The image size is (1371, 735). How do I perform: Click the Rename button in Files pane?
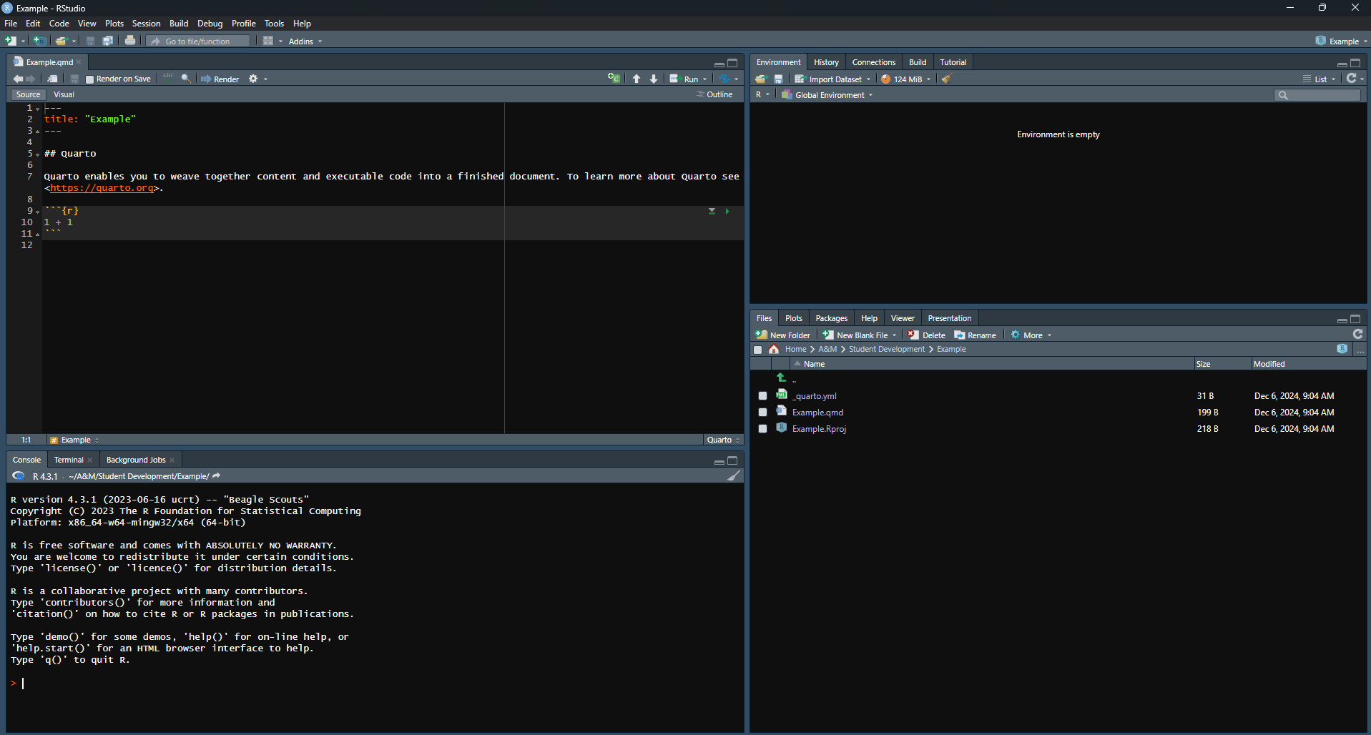(x=975, y=335)
